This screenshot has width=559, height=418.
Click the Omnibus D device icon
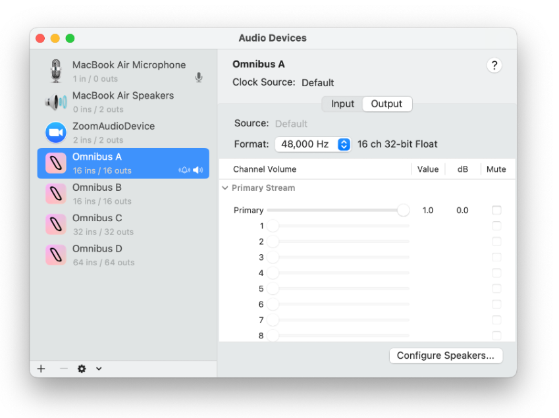pyautogui.click(x=55, y=255)
